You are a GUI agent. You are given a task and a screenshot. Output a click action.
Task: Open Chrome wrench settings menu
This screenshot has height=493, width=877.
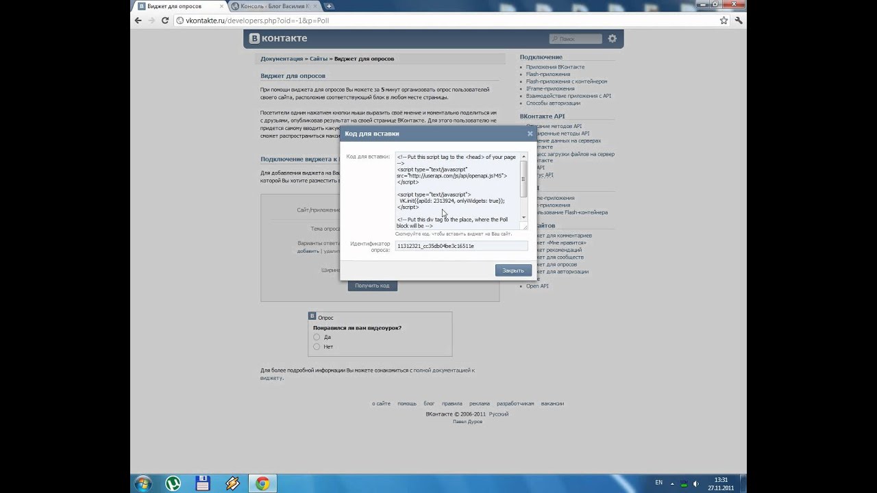click(x=739, y=21)
